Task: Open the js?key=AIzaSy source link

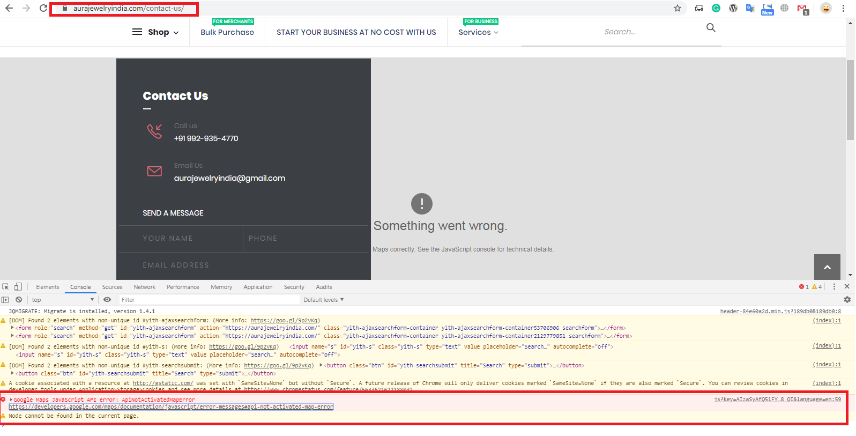Action: [x=777, y=400]
